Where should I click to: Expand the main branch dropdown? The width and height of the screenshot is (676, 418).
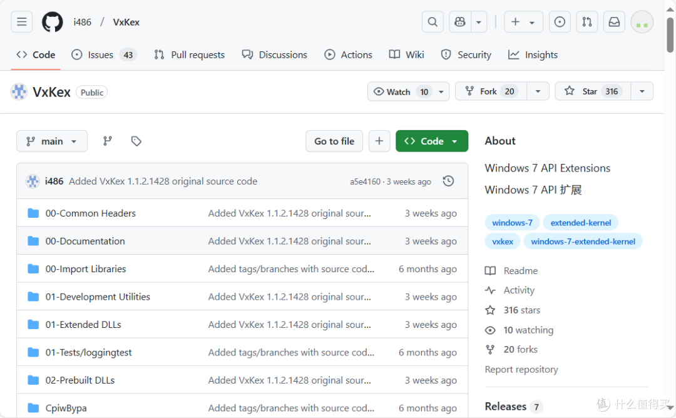(52, 141)
